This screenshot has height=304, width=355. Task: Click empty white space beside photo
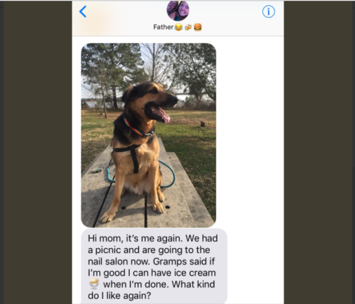click(x=250, y=135)
